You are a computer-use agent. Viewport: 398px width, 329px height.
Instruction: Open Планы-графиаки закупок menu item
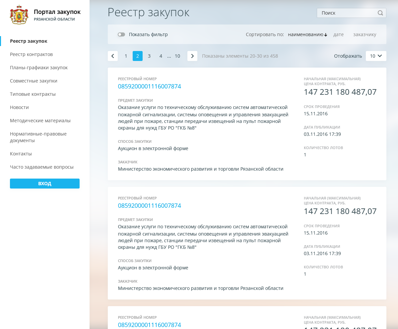[39, 68]
